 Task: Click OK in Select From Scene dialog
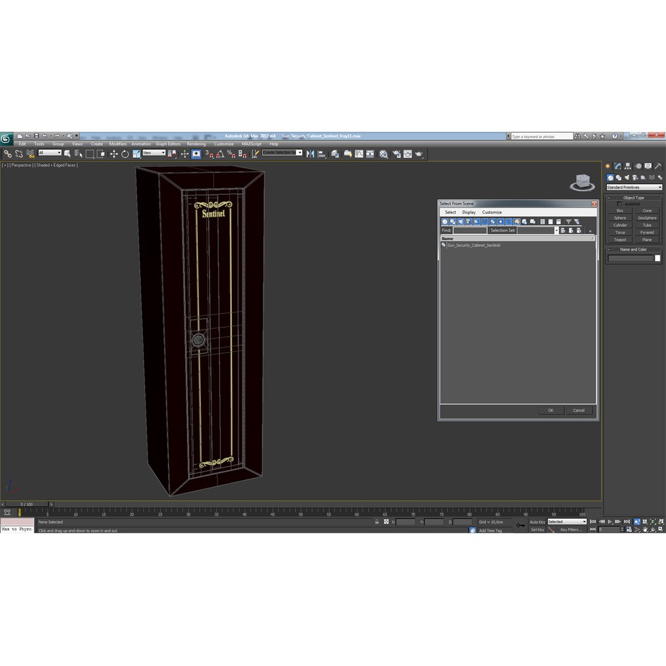click(551, 410)
